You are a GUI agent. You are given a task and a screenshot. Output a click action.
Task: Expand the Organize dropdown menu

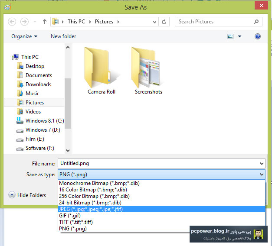(x=24, y=36)
